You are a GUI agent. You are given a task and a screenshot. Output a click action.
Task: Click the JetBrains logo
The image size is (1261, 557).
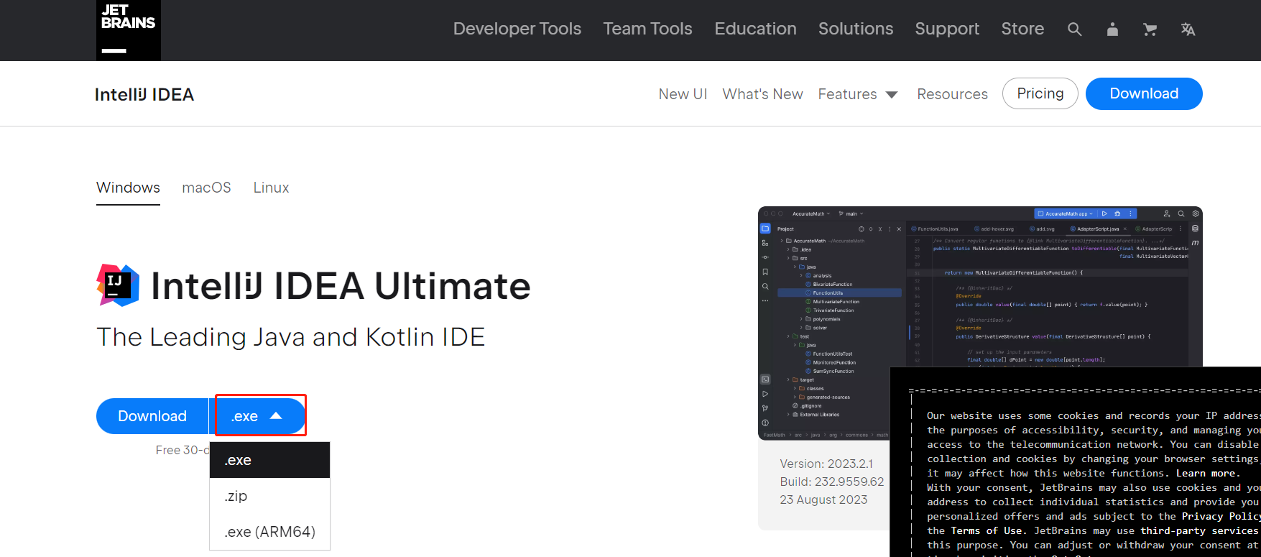[128, 29]
